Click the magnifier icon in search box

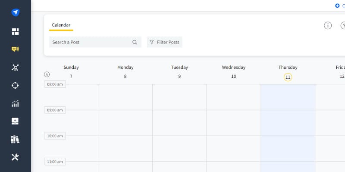(135, 42)
